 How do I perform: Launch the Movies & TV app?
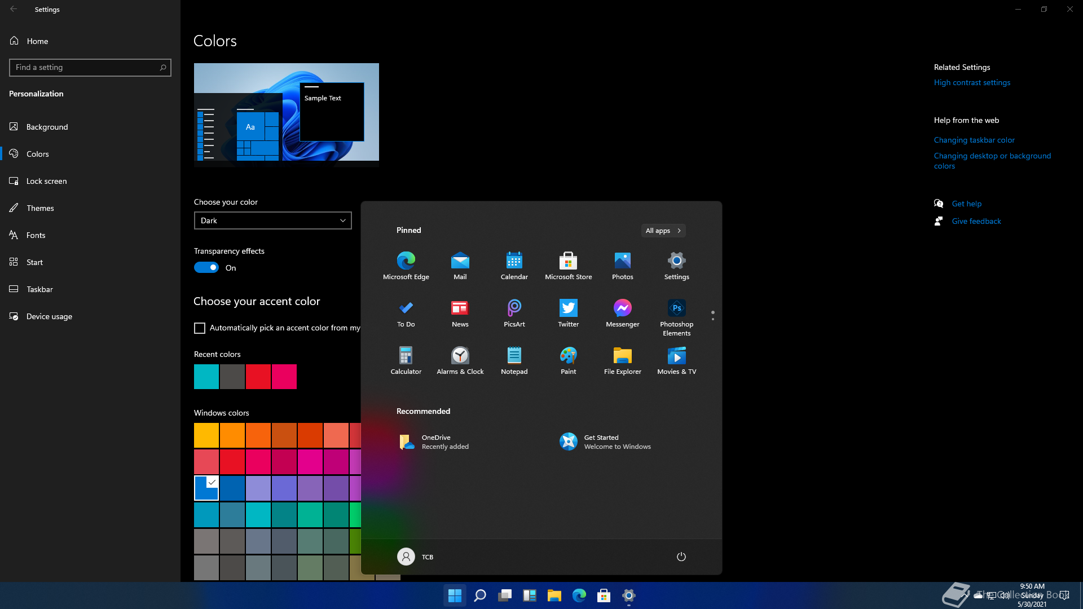pos(677,360)
